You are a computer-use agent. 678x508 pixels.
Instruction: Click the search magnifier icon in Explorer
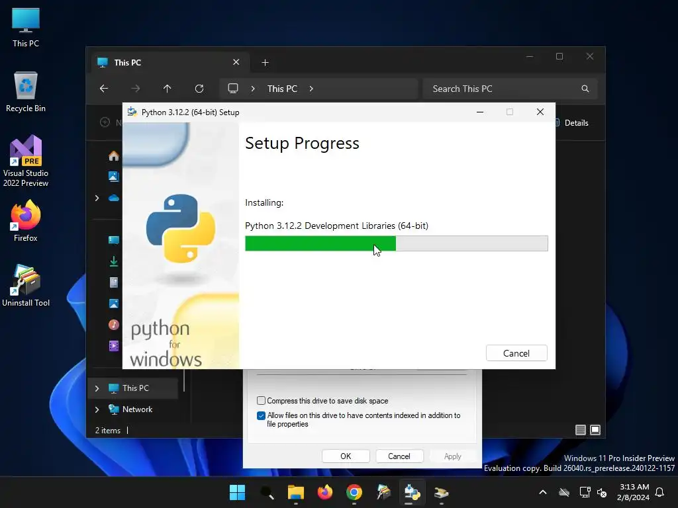pos(585,89)
